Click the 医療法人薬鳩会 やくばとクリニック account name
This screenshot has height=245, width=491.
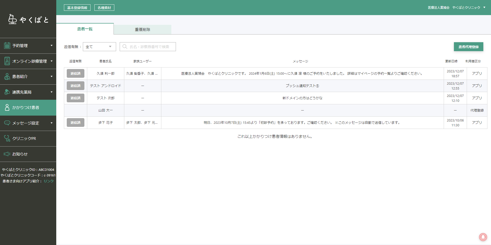(454, 7)
